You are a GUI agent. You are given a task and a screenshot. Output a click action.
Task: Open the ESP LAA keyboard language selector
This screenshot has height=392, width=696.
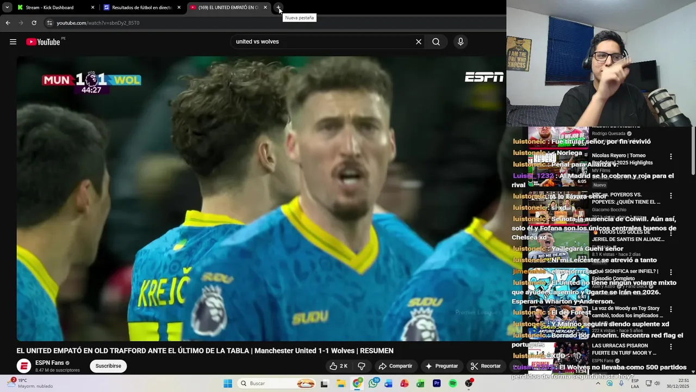(x=635, y=383)
